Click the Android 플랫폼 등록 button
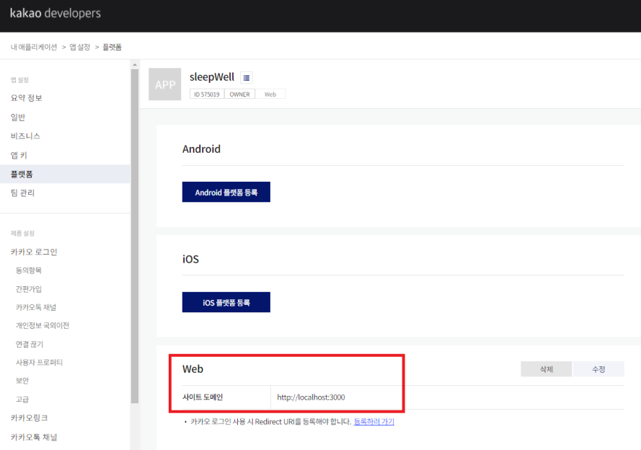 click(226, 192)
